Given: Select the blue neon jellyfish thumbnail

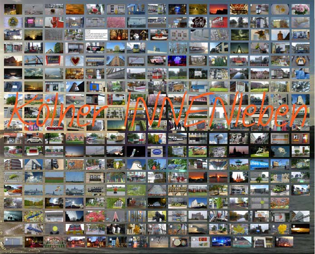Looking at the screenshot, I should 177,61.
